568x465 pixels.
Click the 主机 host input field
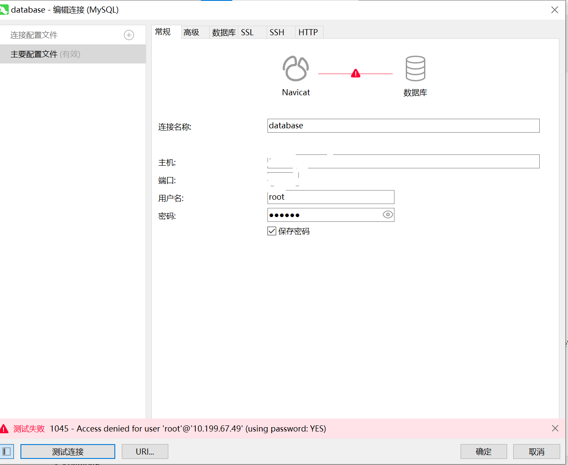pyautogui.click(x=403, y=161)
